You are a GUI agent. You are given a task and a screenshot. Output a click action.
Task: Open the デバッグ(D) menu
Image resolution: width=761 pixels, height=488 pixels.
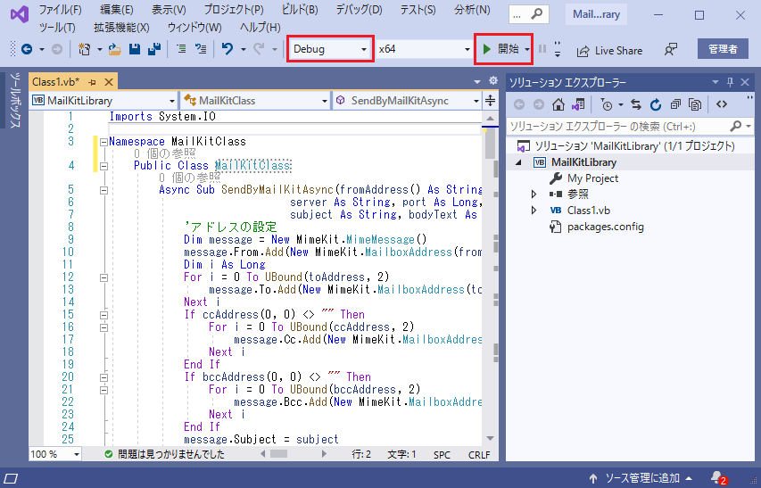359,10
